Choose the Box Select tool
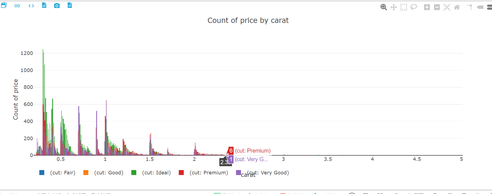The width and height of the screenshot is (492, 194). point(404,7)
